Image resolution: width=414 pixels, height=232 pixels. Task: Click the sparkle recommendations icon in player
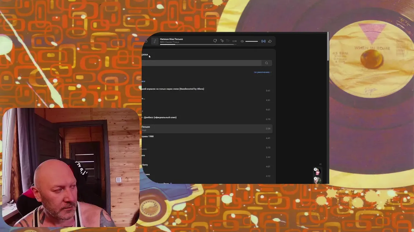pos(222,41)
